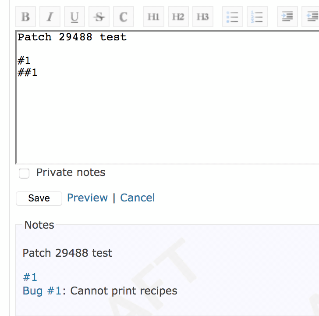Create a bulleted unordered list
The image size is (319, 316).
click(x=233, y=17)
